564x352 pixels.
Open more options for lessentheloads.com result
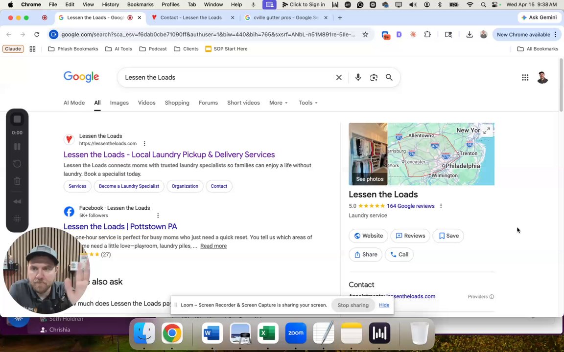click(144, 144)
